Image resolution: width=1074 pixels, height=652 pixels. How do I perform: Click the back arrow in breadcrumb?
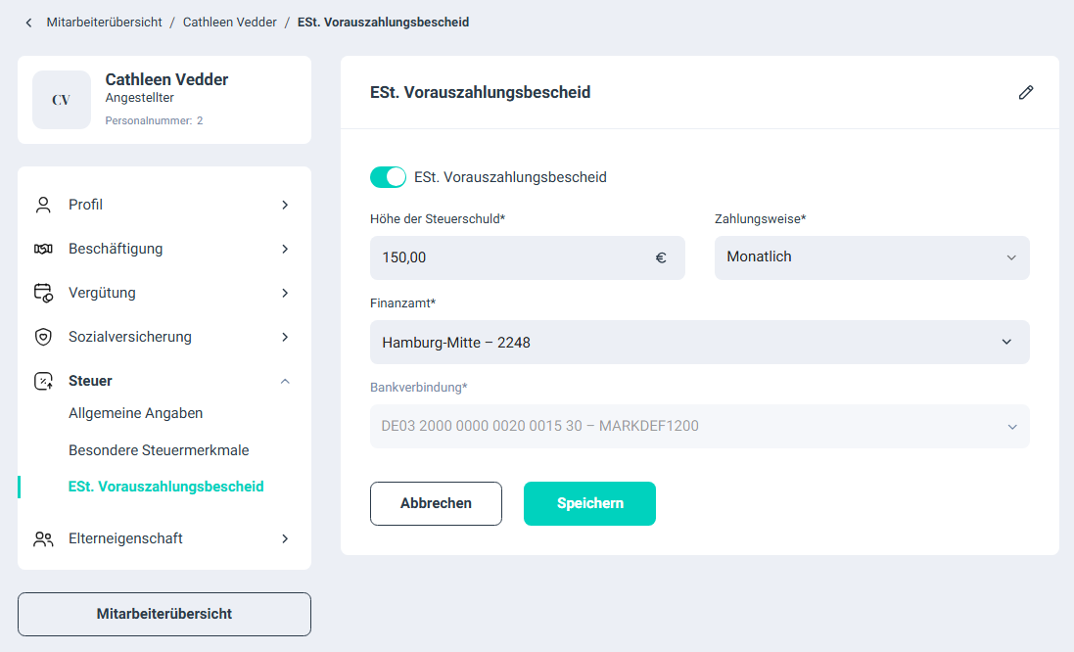pos(28,23)
